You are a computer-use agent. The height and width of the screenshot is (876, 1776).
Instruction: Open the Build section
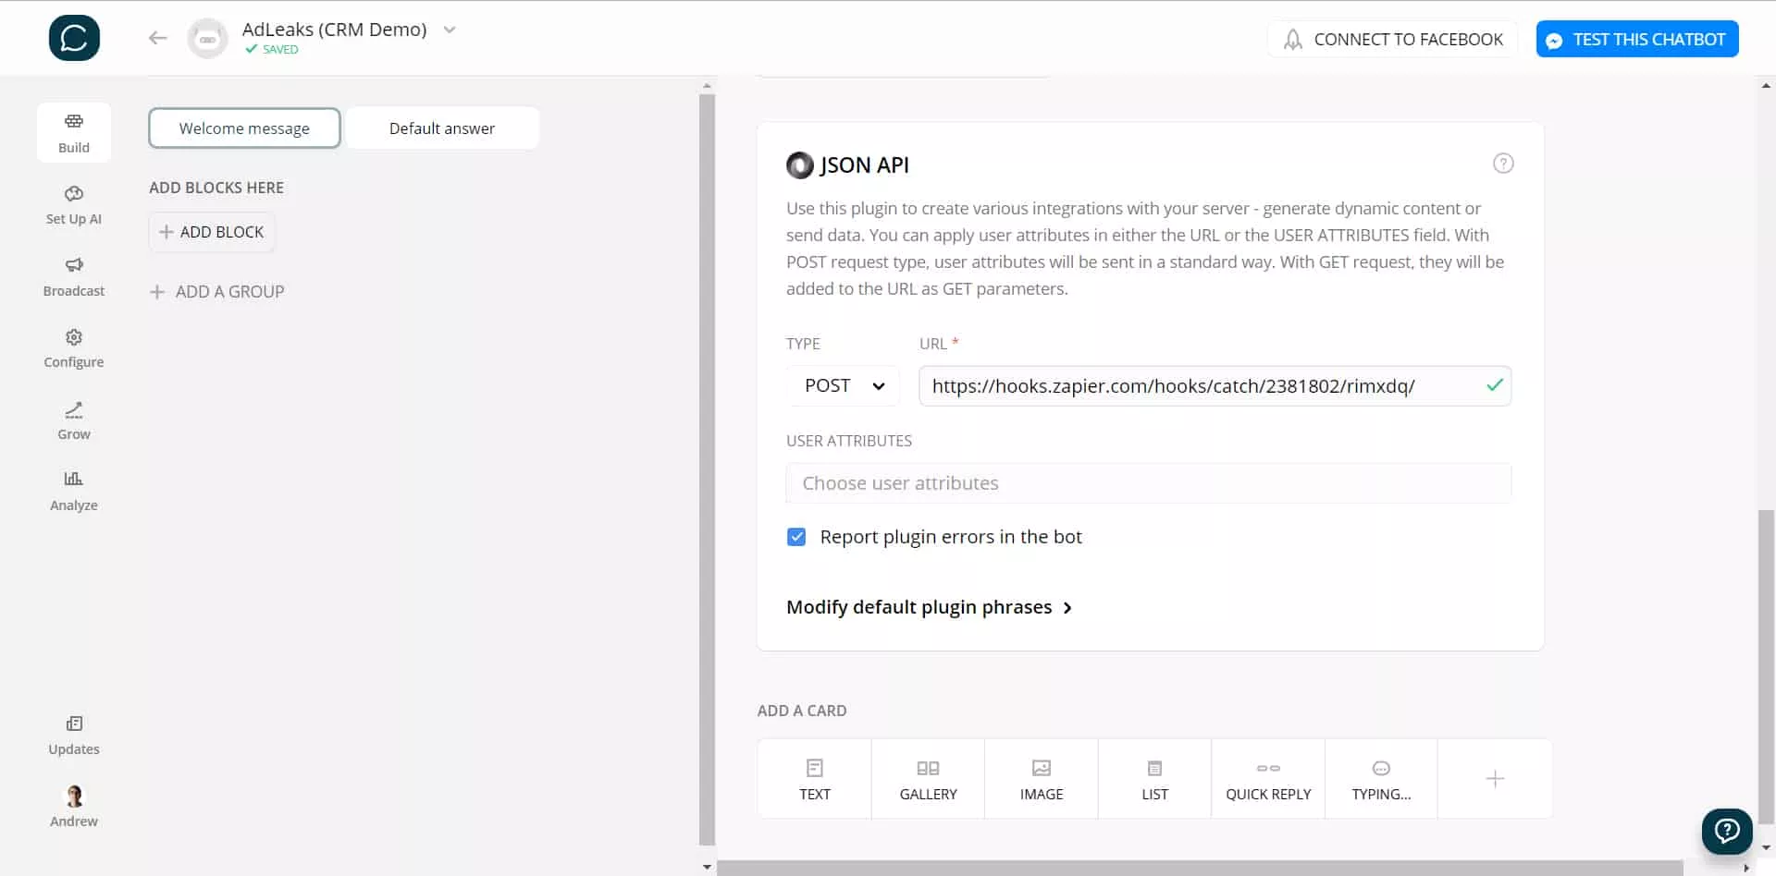point(74,133)
